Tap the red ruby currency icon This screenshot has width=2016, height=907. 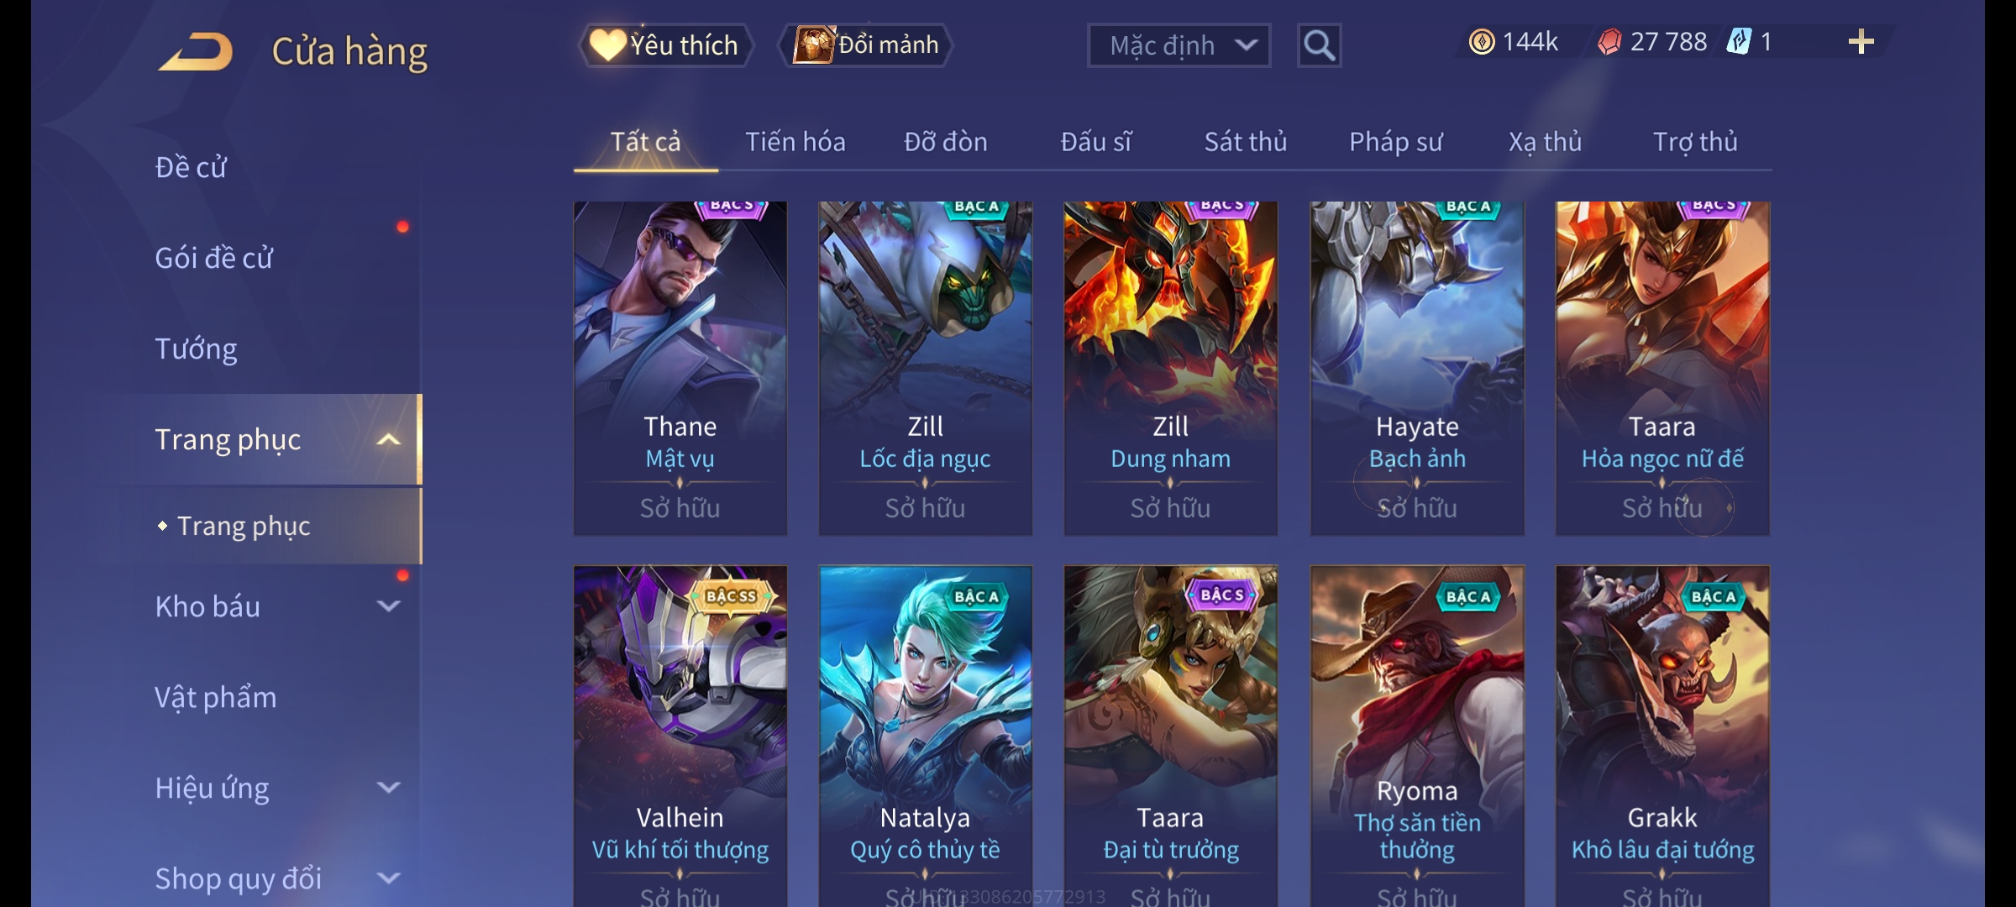(1609, 42)
